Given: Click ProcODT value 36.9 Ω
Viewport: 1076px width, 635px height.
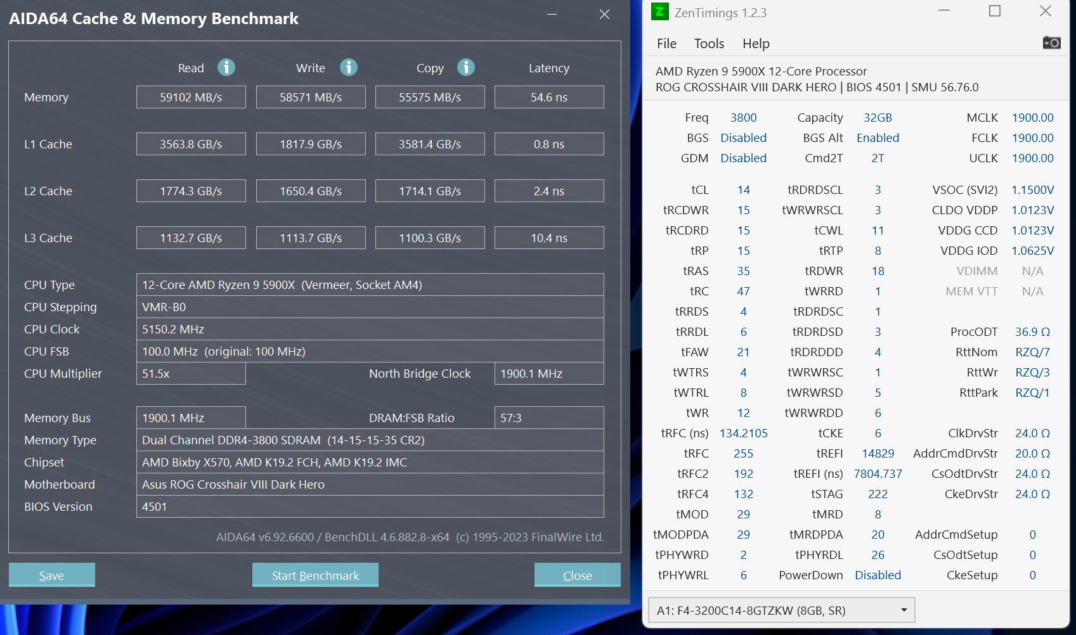Looking at the screenshot, I should point(1032,331).
